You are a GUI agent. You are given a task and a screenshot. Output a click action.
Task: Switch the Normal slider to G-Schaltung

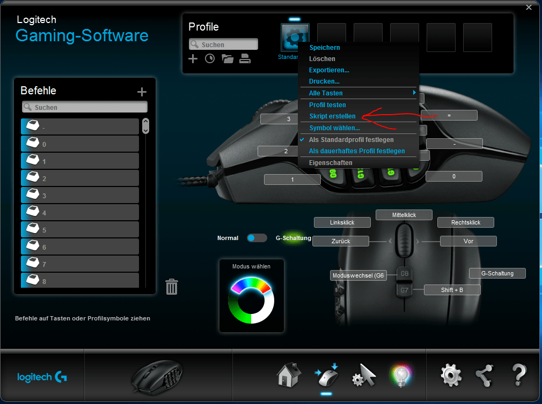(x=257, y=238)
